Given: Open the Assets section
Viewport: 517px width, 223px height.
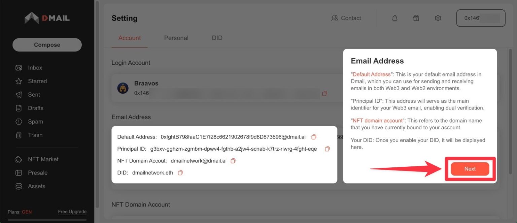Looking at the screenshot, I should coord(36,186).
